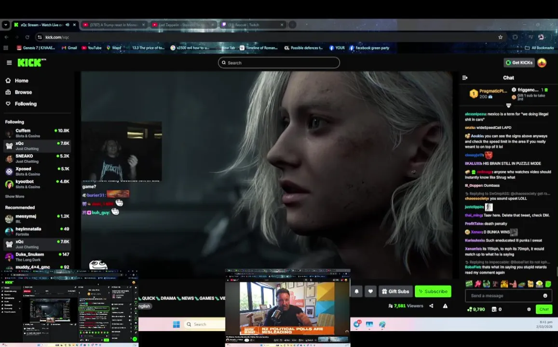The image size is (558, 347).
Task: Click the Windows taskbar Search box
Action: click(x=204, y=324)
